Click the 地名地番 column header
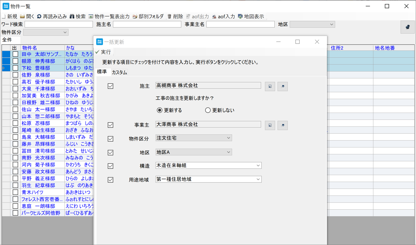Image resolution: width=416 pixels, height=245 pixels. pos(394,48)
